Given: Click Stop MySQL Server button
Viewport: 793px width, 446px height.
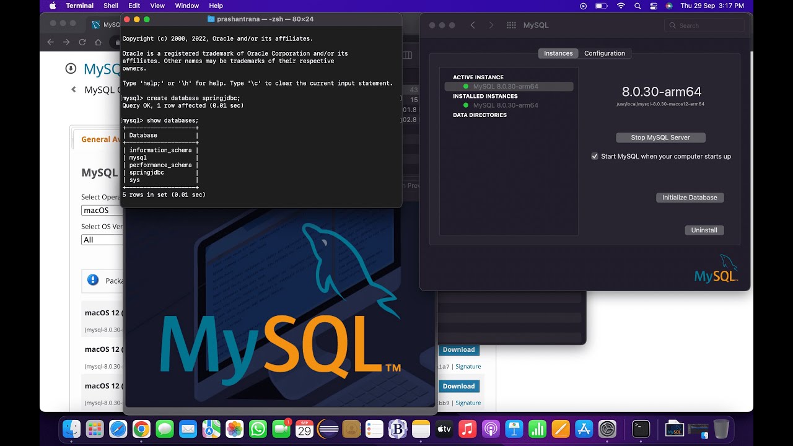Looking at the screenshot, I should tap(660, 138).
